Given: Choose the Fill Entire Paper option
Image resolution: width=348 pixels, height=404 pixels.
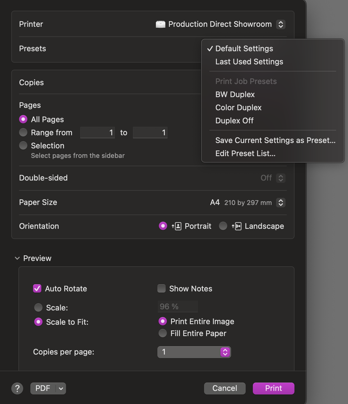Looking at the screenshot, I should click(x=163, y=333).
